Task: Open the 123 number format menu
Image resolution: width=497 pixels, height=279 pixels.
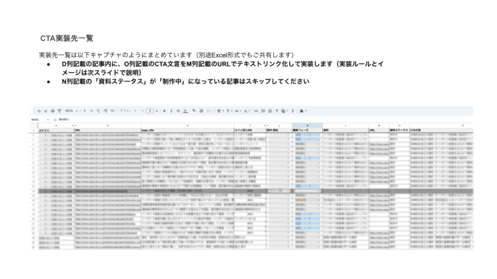Action: 112,111
